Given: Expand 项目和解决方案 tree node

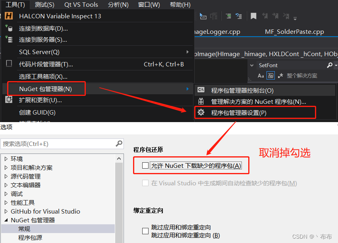Looking at the screenshot, I should (6, 168).
